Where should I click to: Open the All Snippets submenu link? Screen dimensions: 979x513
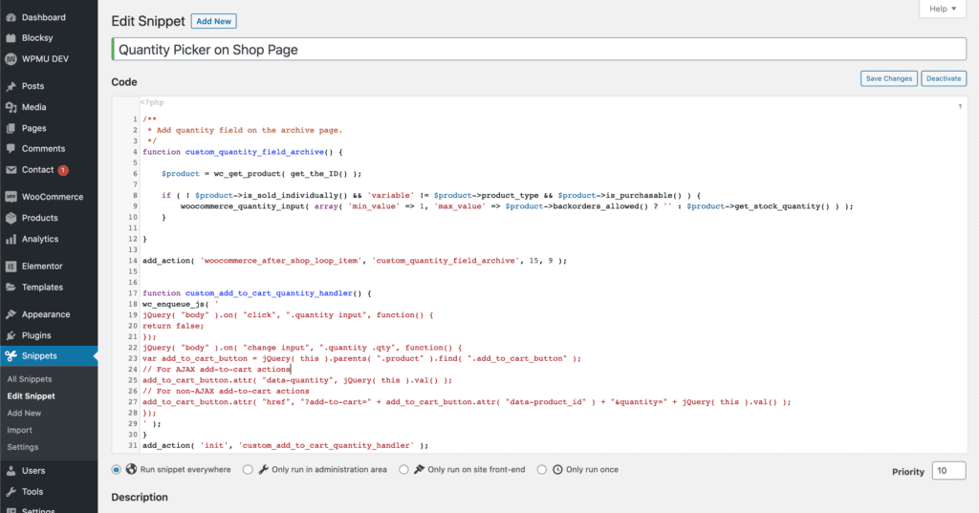coord(30,379)
